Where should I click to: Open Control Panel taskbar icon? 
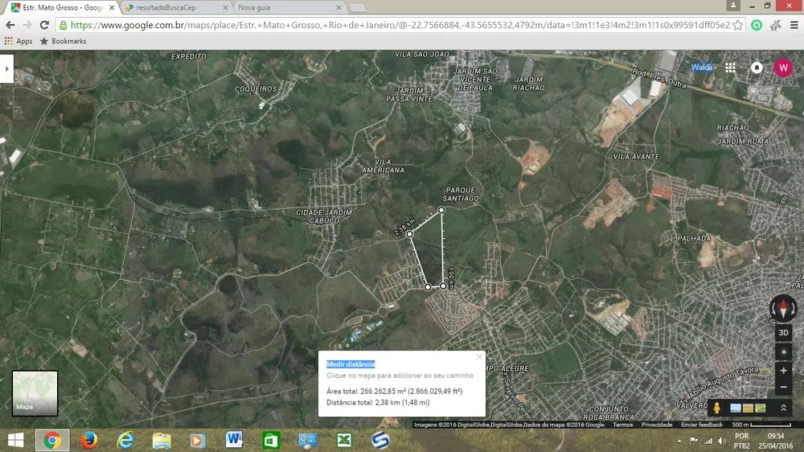coord(307,440)
